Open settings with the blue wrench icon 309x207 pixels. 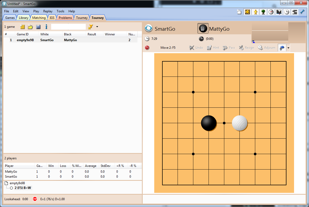[x=302, y=12]
